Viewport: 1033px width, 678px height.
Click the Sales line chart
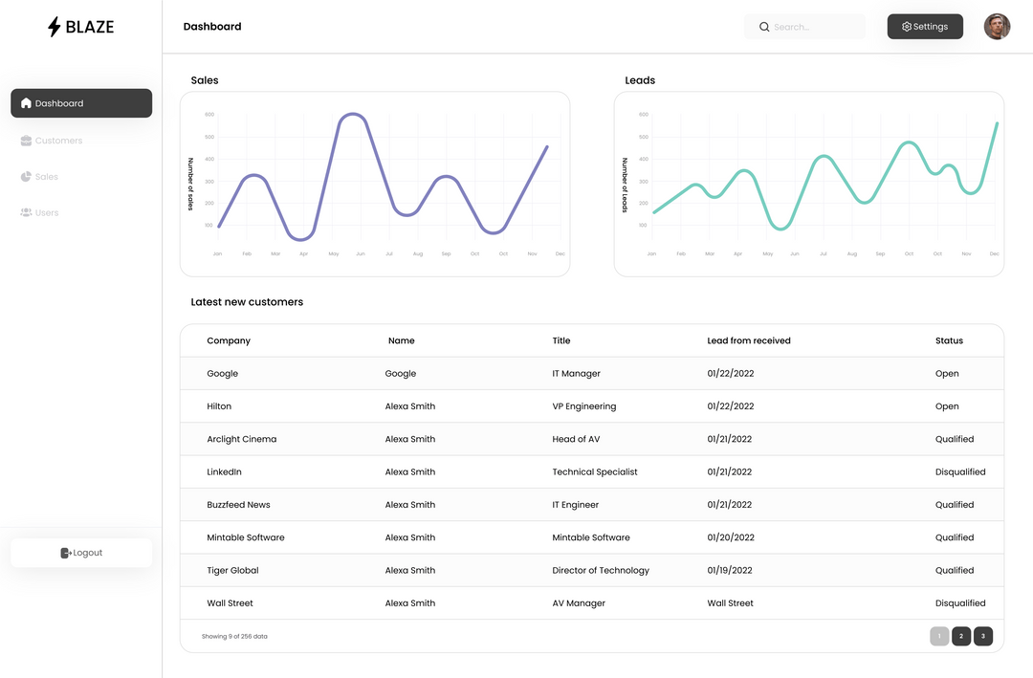coord(375,182)
